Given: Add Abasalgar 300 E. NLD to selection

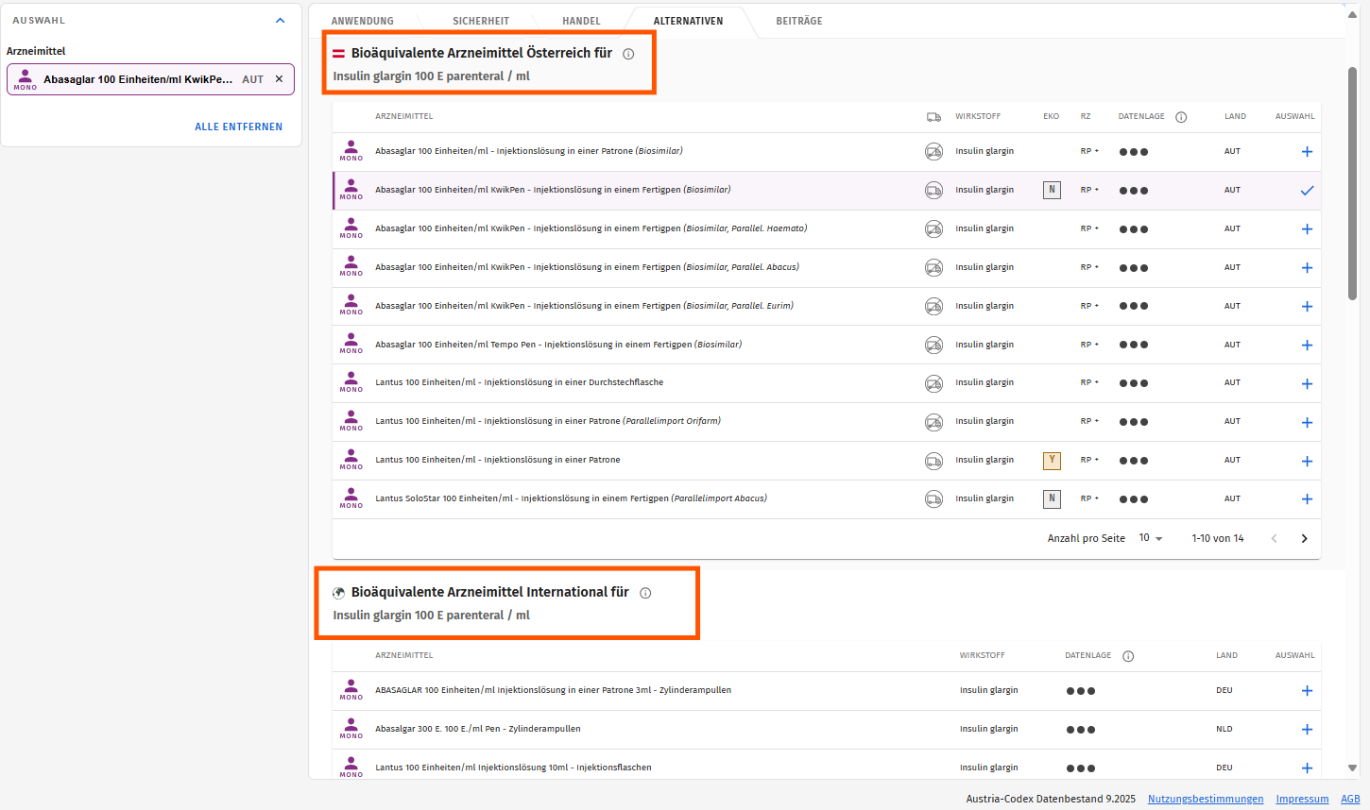Looking at the screenshot, I should 1307,730.
